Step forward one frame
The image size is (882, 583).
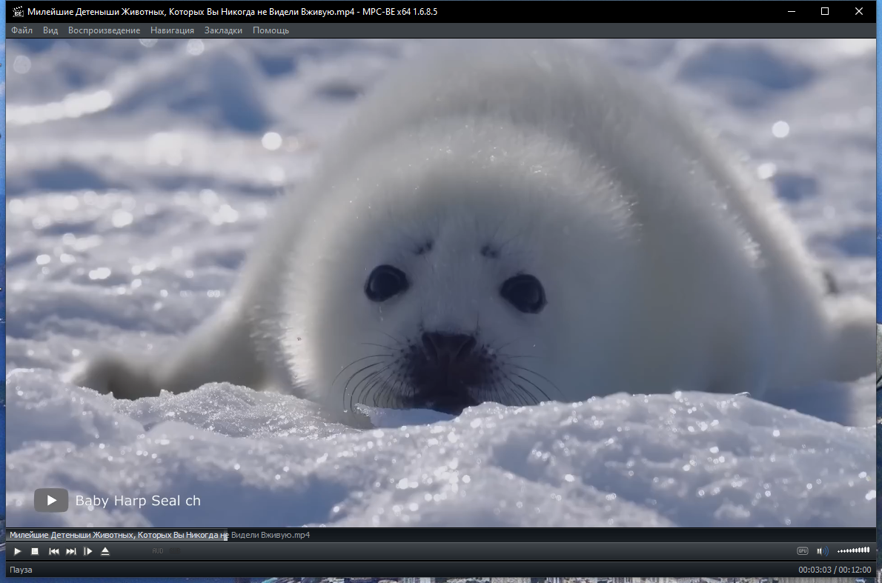click(88, 551)
